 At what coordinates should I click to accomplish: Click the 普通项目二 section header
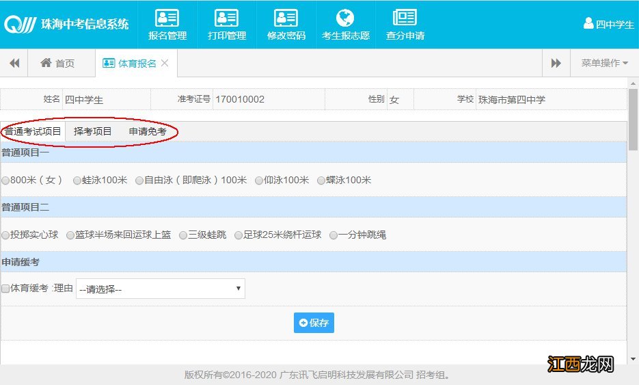(314, 207)
